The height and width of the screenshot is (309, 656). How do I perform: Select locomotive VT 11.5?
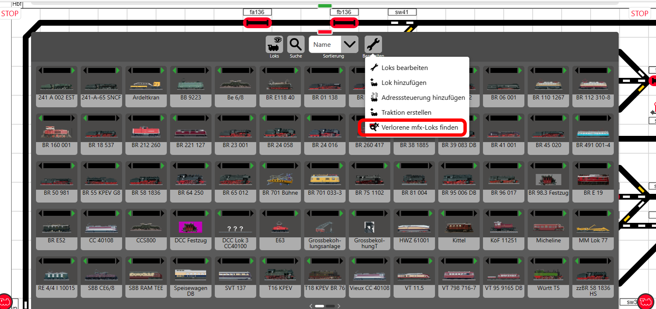click(415, 277)
